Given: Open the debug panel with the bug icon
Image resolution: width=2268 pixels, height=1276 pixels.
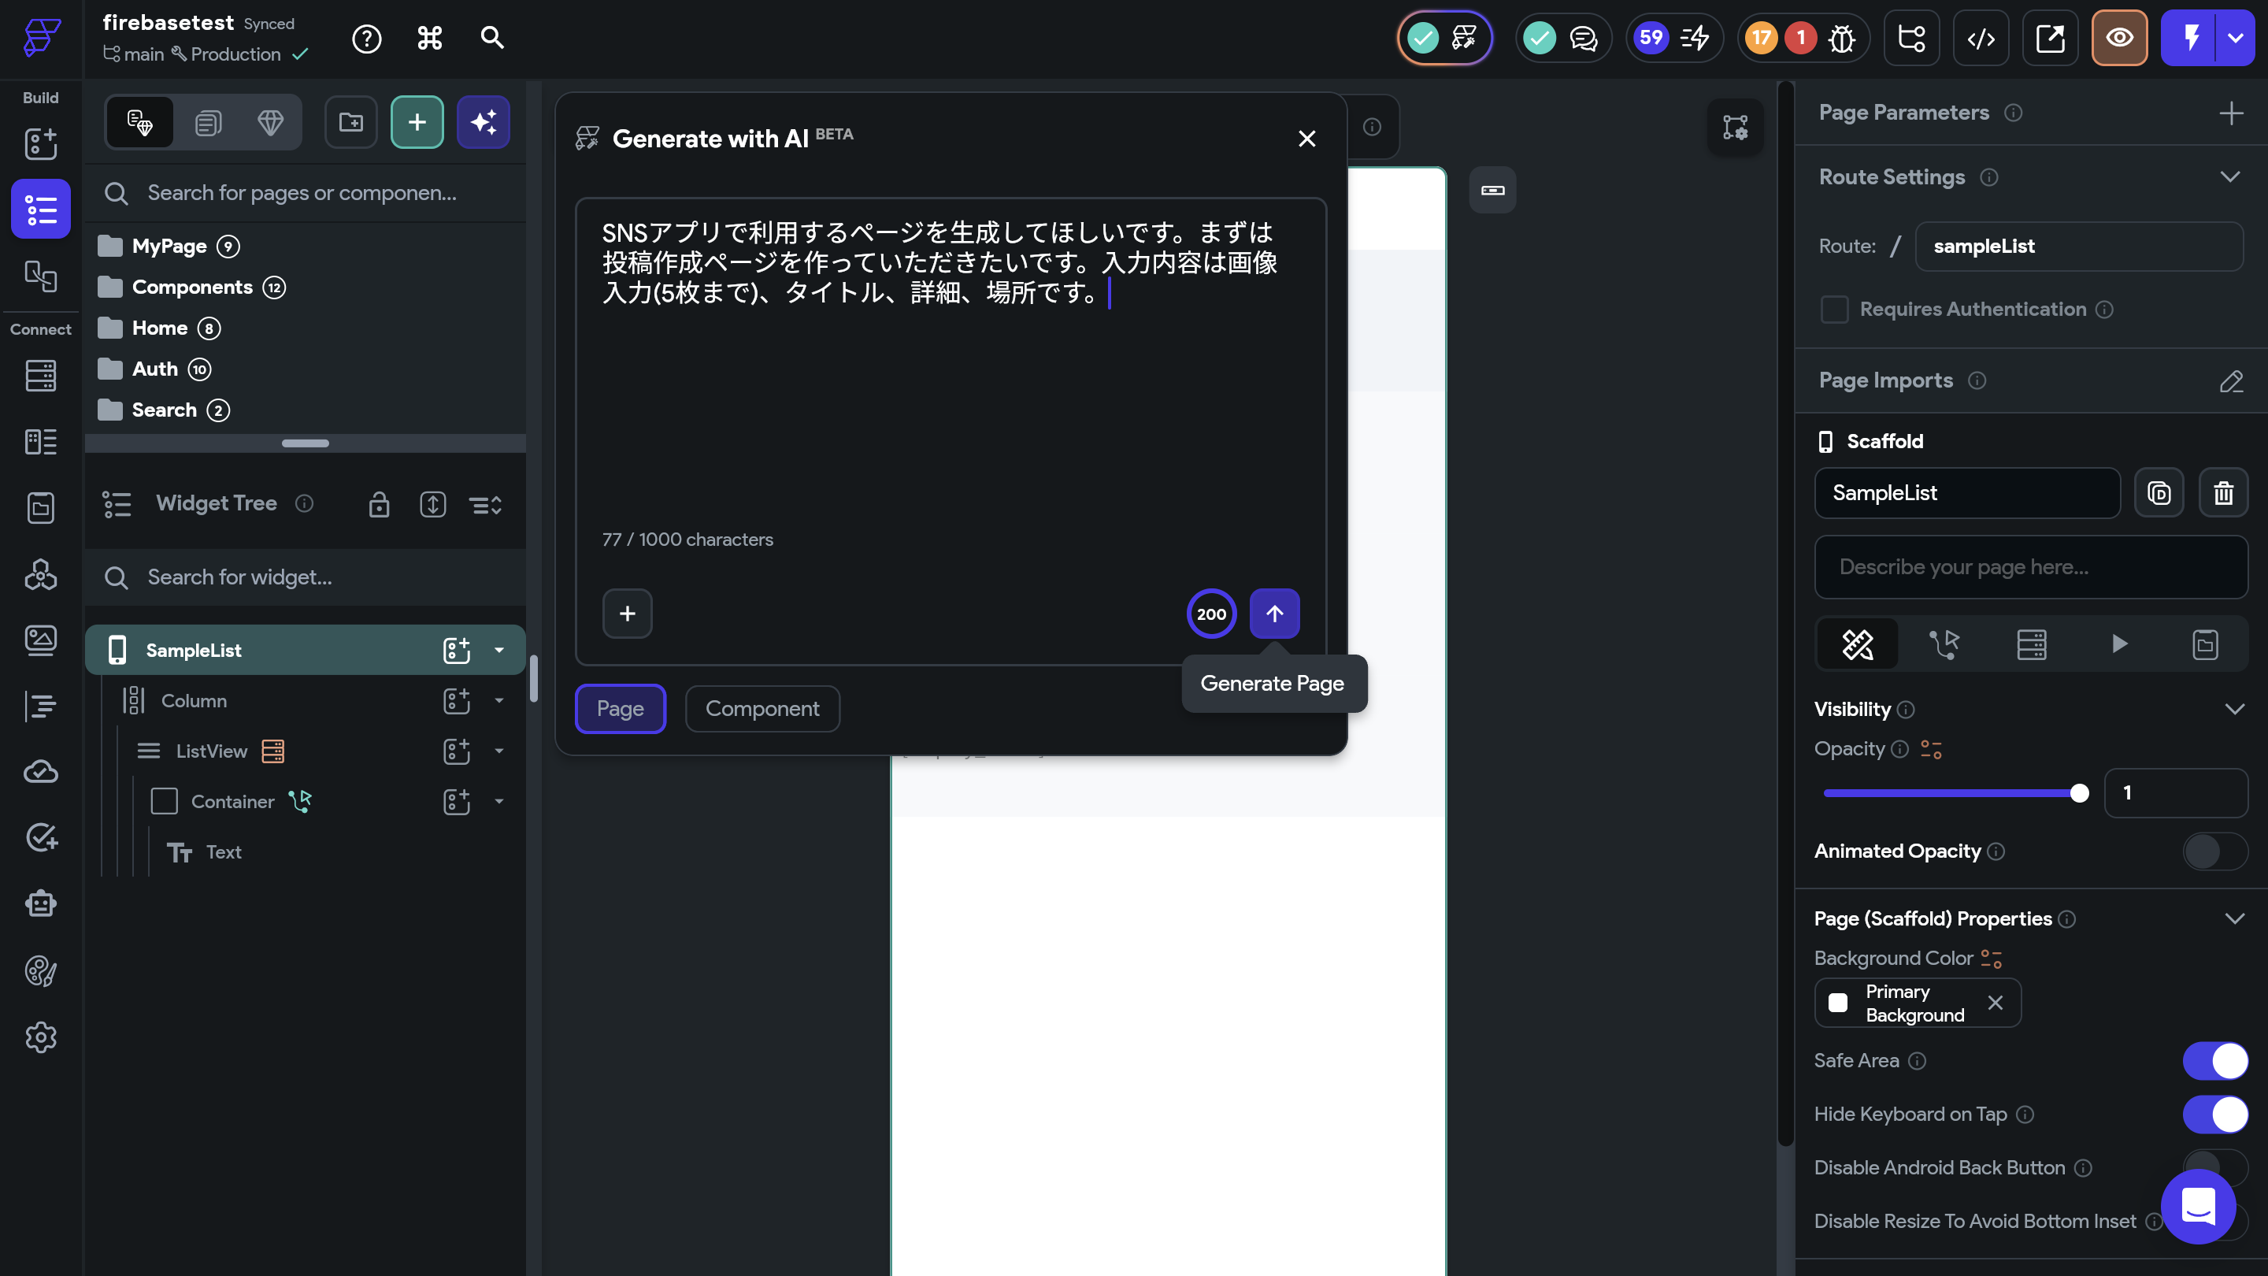Looking at the screenshot, I should pos(1842,38).
